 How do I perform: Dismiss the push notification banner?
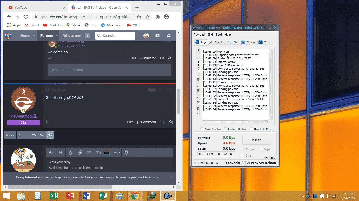(x=171, y=177)
